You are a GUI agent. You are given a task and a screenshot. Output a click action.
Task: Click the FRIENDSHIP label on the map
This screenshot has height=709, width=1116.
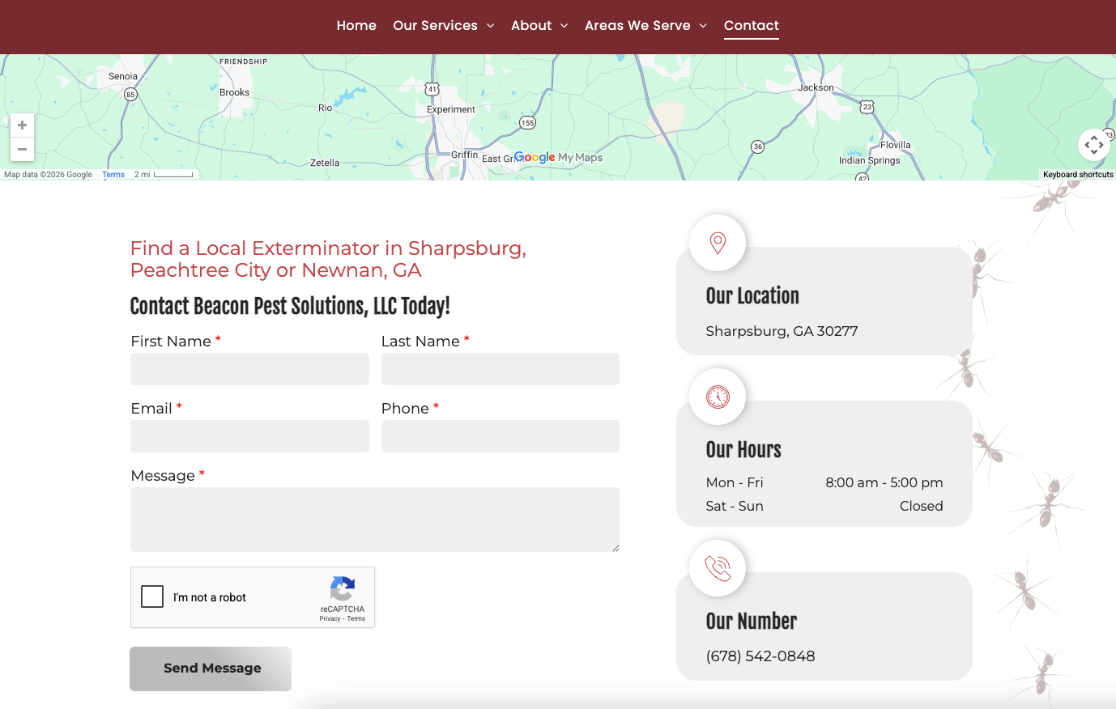(x=243, y=62)
